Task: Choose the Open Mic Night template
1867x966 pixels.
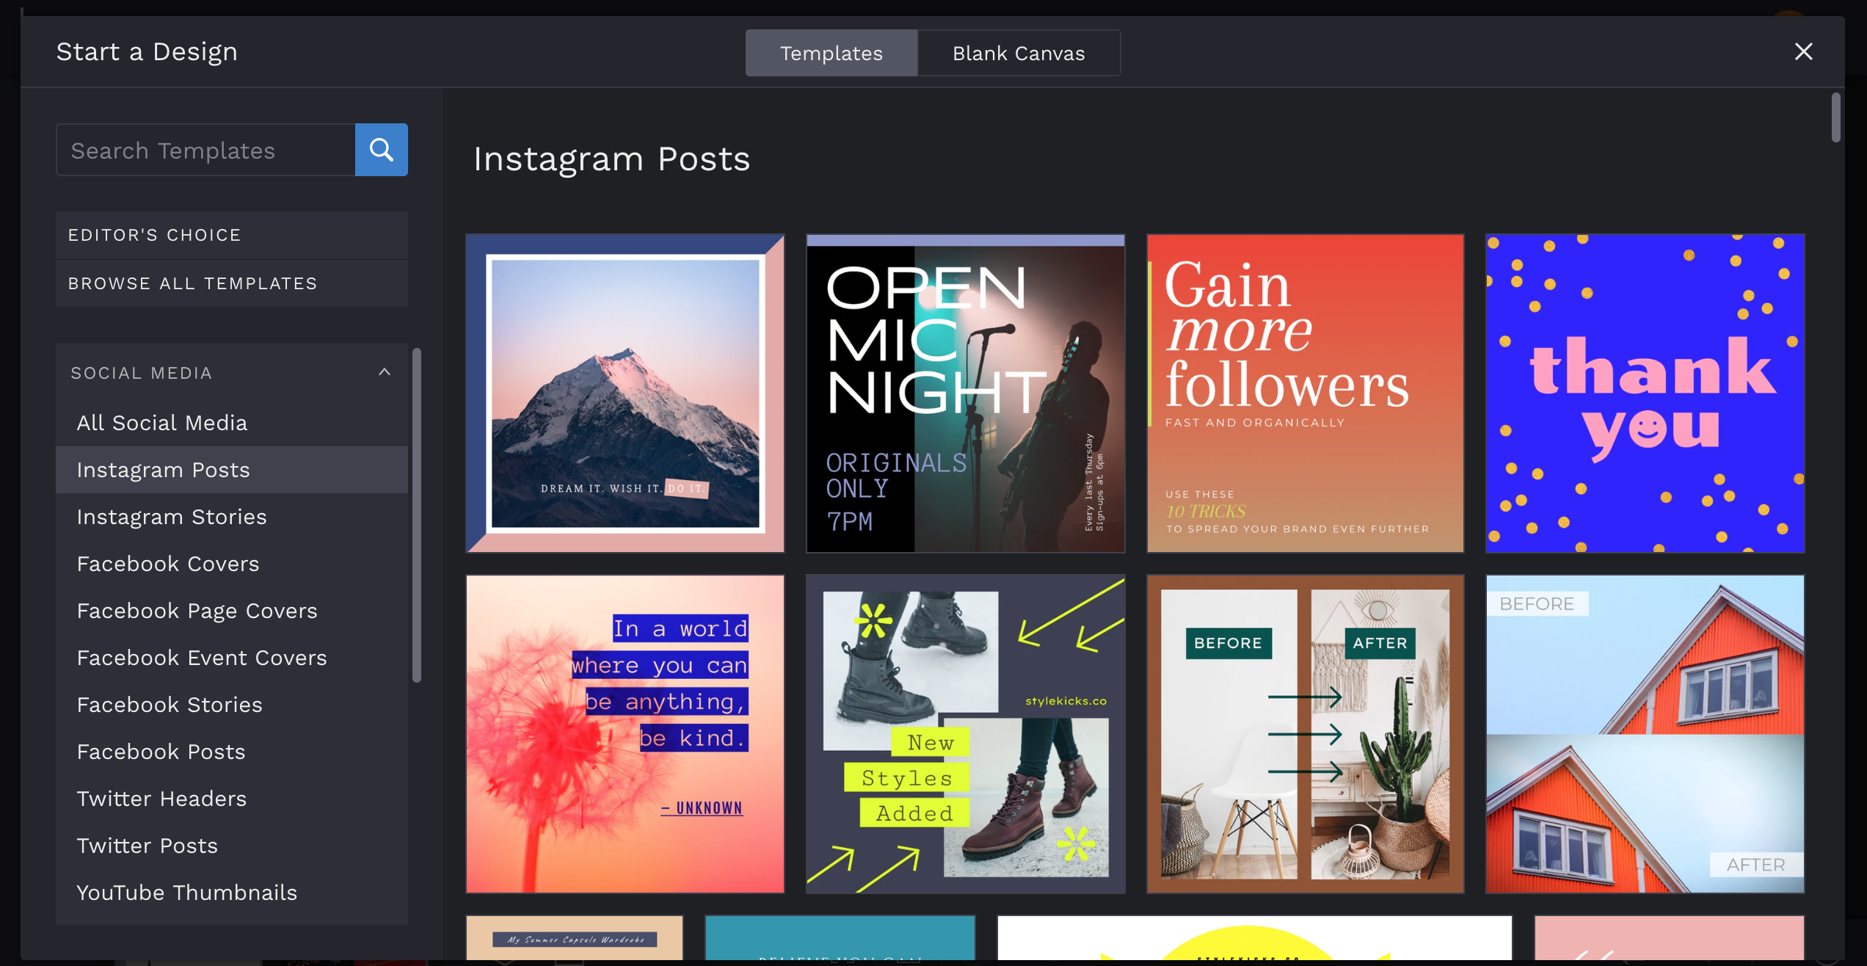Action: (966, 393)
